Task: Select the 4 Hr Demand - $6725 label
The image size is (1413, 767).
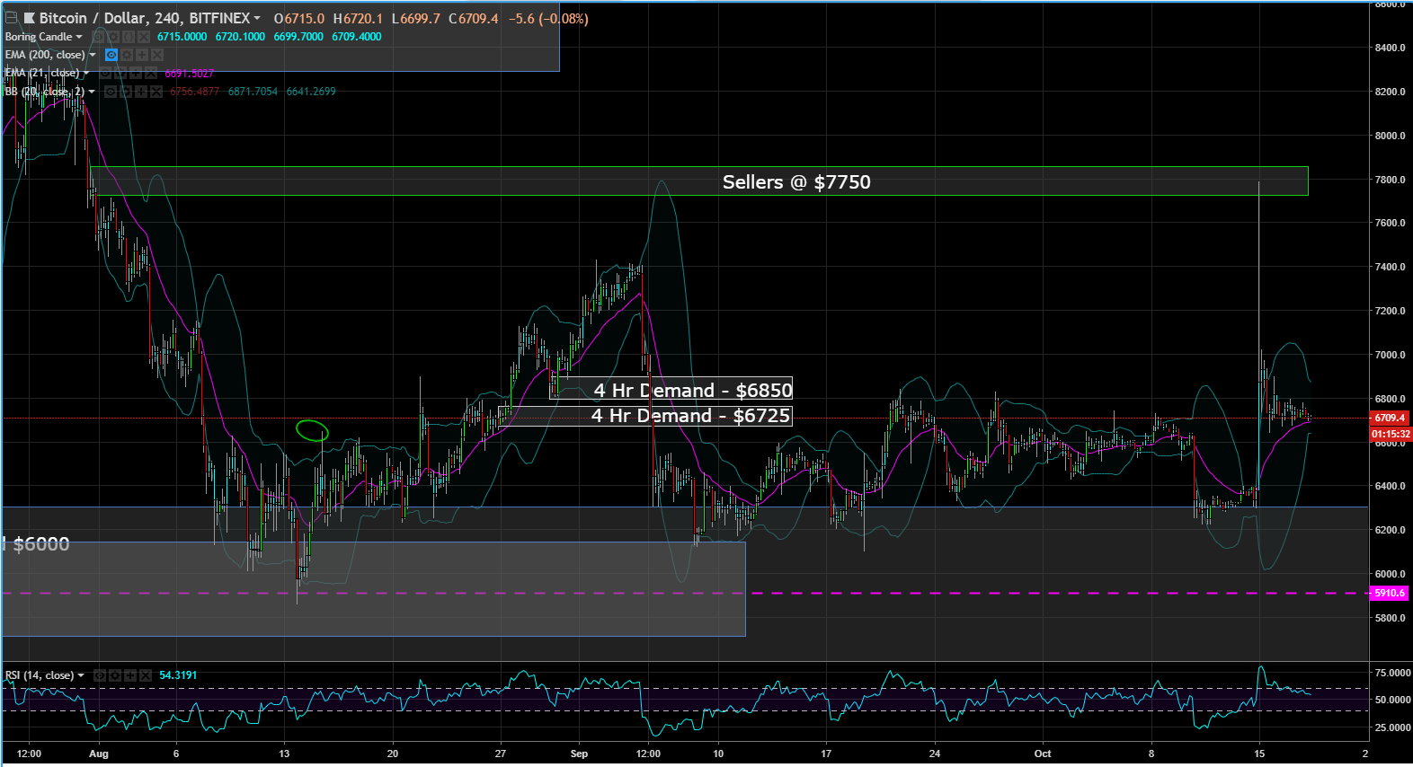Action: click(x=690, y=415)
